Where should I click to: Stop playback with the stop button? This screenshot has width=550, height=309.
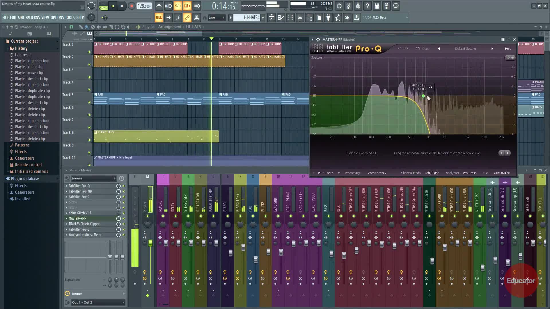coord(122,6)
